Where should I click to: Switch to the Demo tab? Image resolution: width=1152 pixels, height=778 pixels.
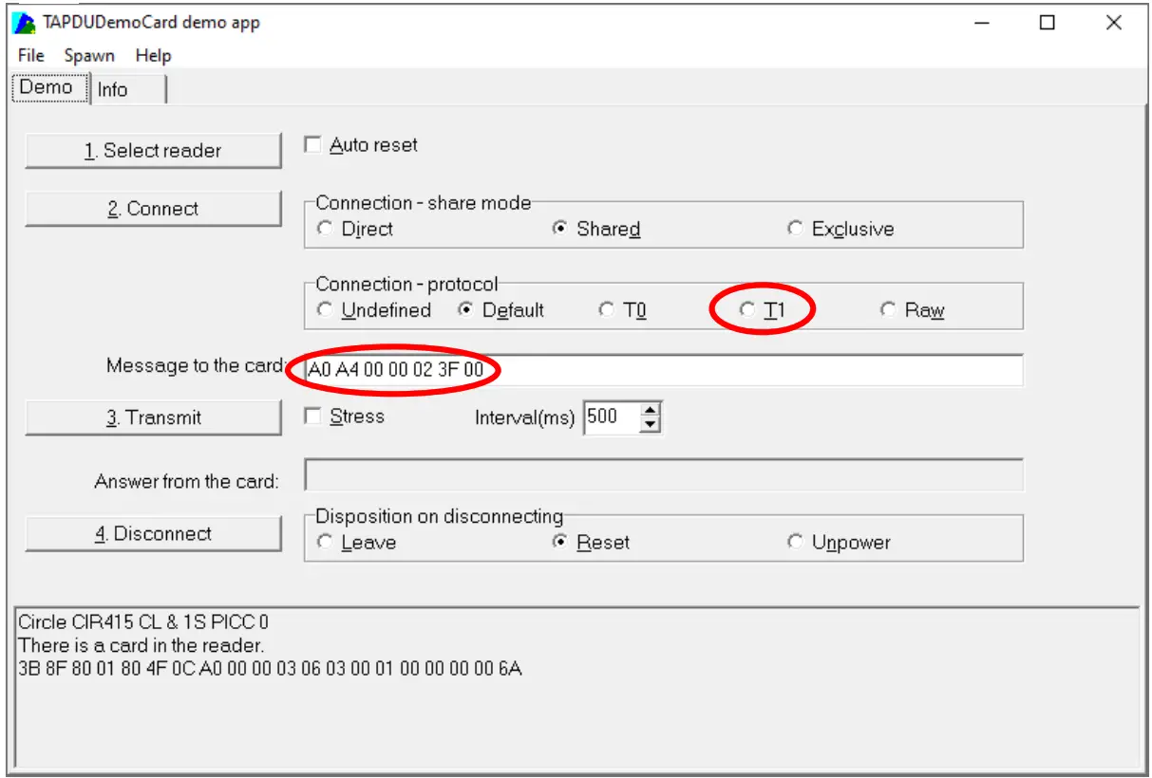point(47,87)
